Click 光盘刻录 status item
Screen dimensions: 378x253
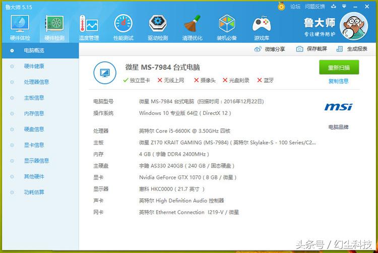pyautogui.click(x=236, y=80)
